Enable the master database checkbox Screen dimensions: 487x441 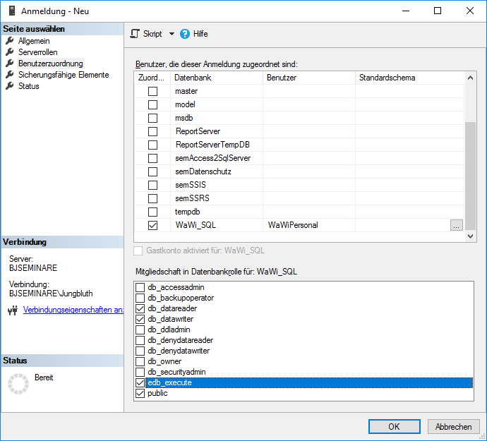[x=152, y=92]
